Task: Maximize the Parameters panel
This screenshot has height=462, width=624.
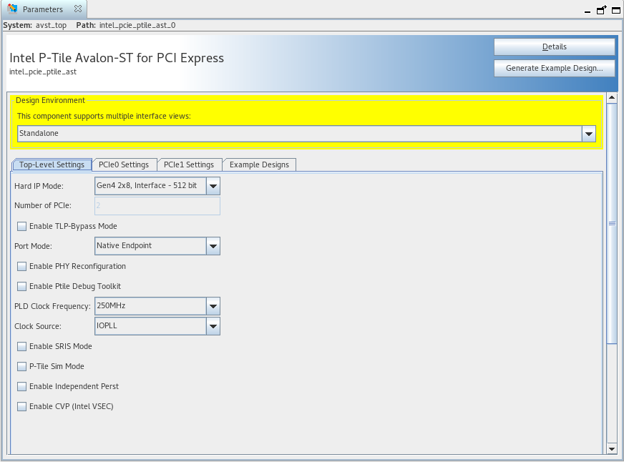Action: pos(615,10)
